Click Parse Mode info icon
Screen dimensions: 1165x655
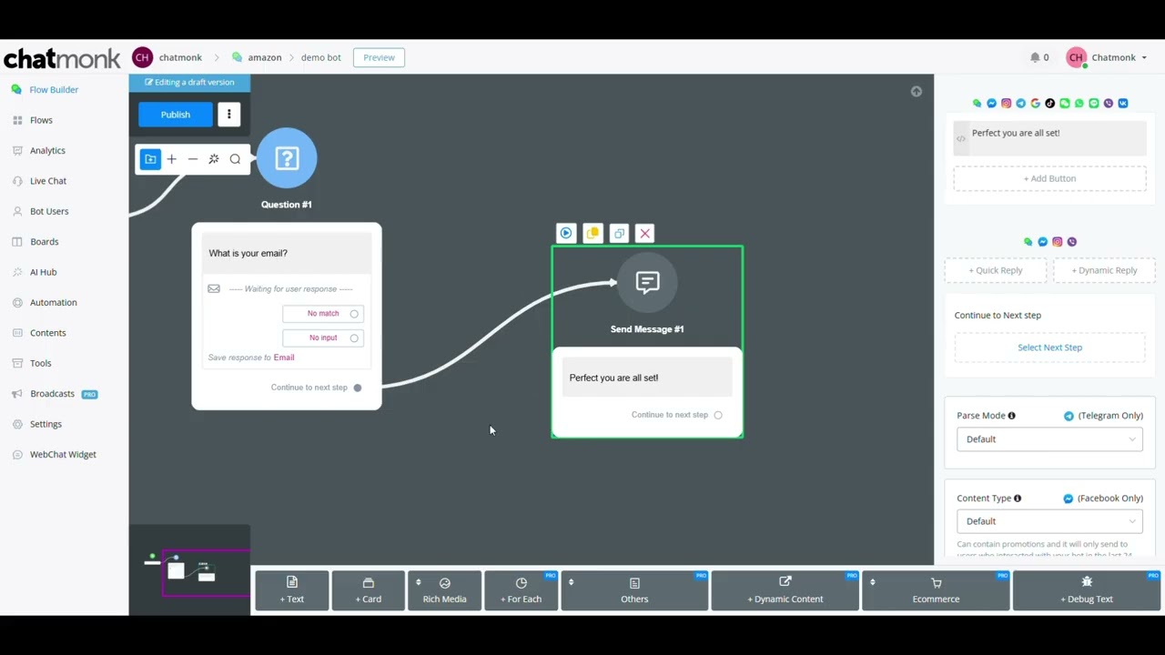coord(1011,416)
